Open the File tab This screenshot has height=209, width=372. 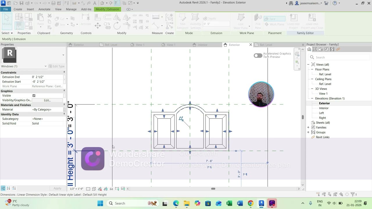(x=6, y=9)
